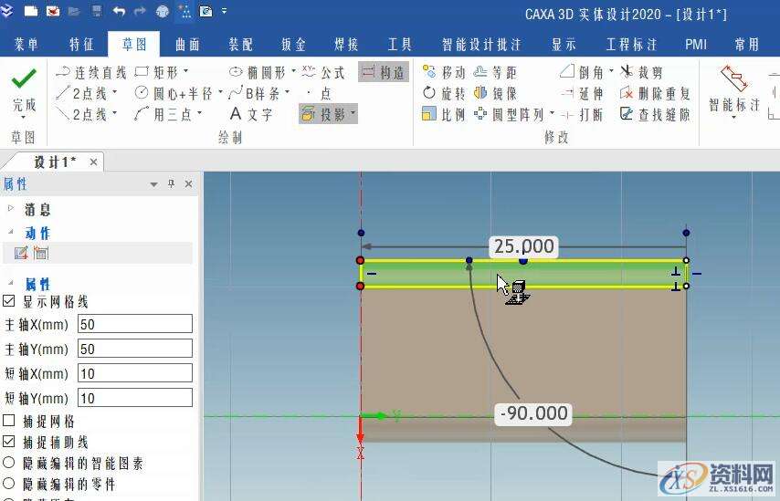Open the 公式 formula curve tool
780x501 pixels.
click(323, 73)
